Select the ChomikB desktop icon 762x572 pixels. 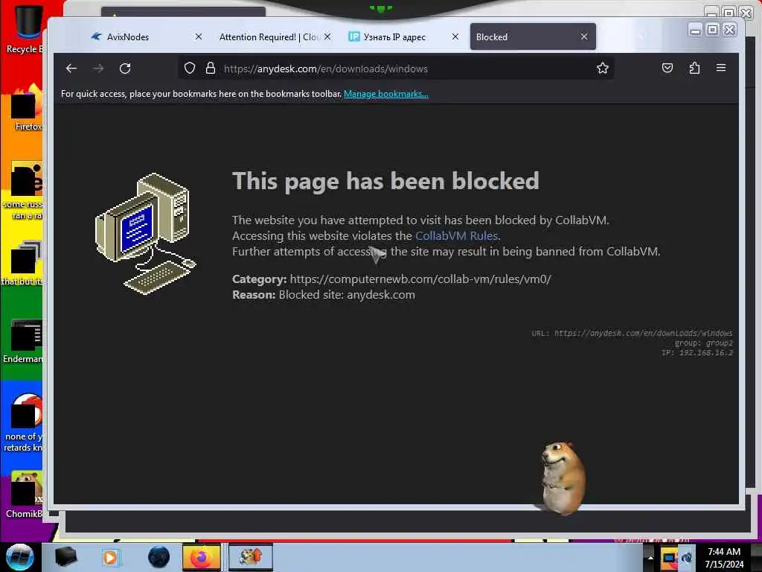25,494
